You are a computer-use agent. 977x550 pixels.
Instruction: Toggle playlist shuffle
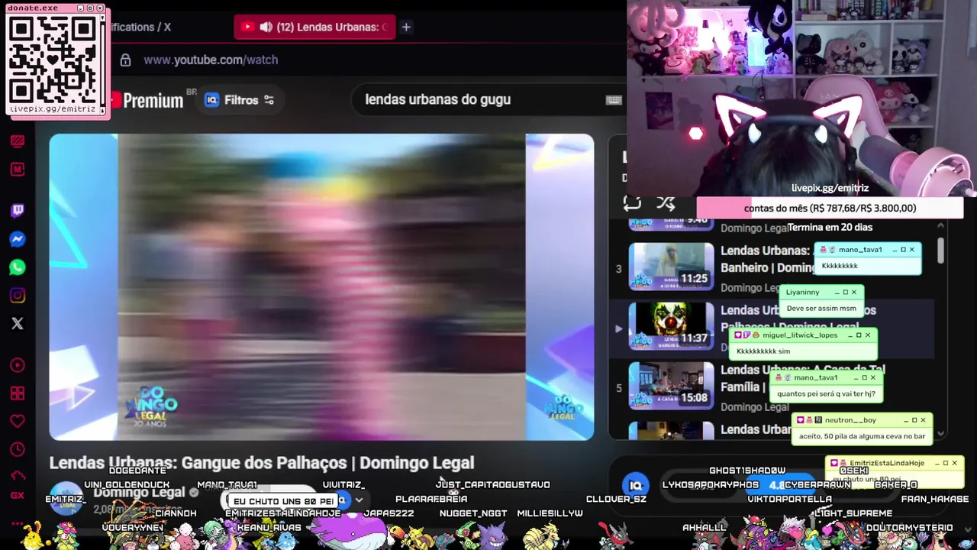coord(666,203)
